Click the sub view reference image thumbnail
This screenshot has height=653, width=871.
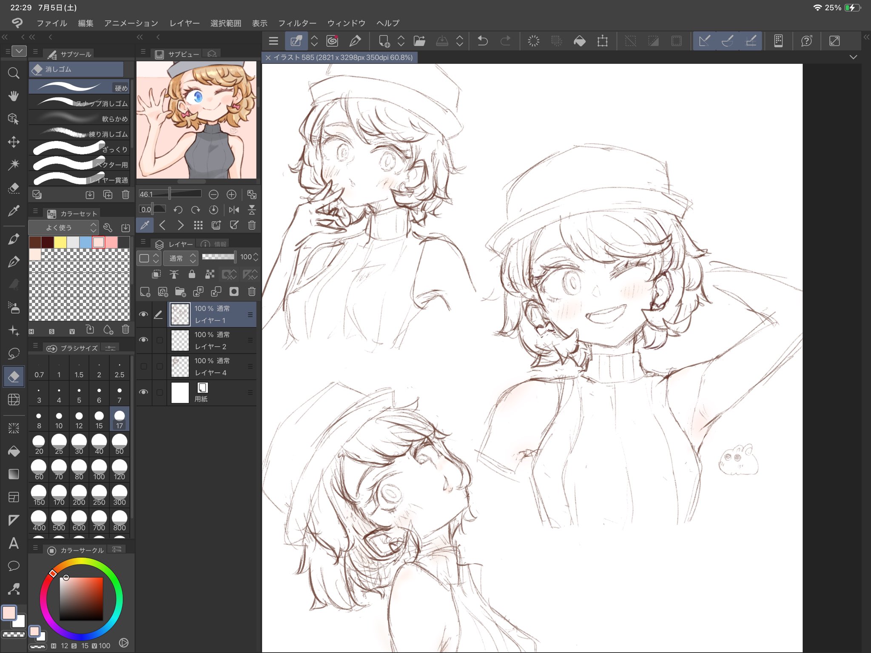coord(196,120)
